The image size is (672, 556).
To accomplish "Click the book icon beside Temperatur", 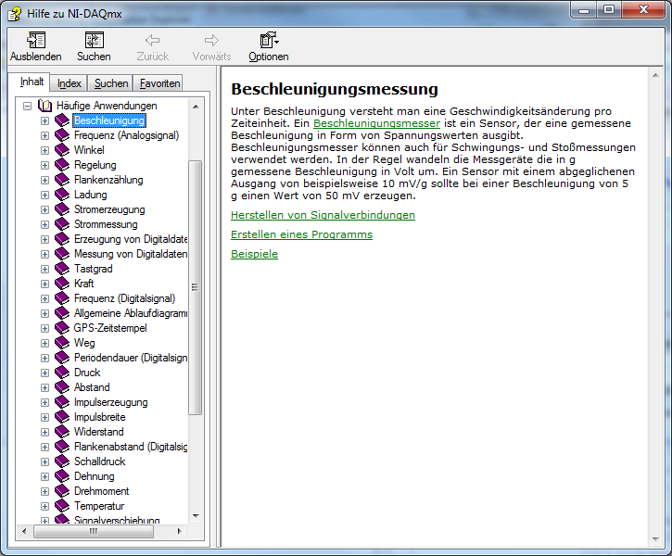I will pyautogui.click(x=62, y=506).
